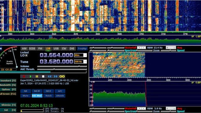
Task: Stop playback with the white square
Action: point(43,77)
